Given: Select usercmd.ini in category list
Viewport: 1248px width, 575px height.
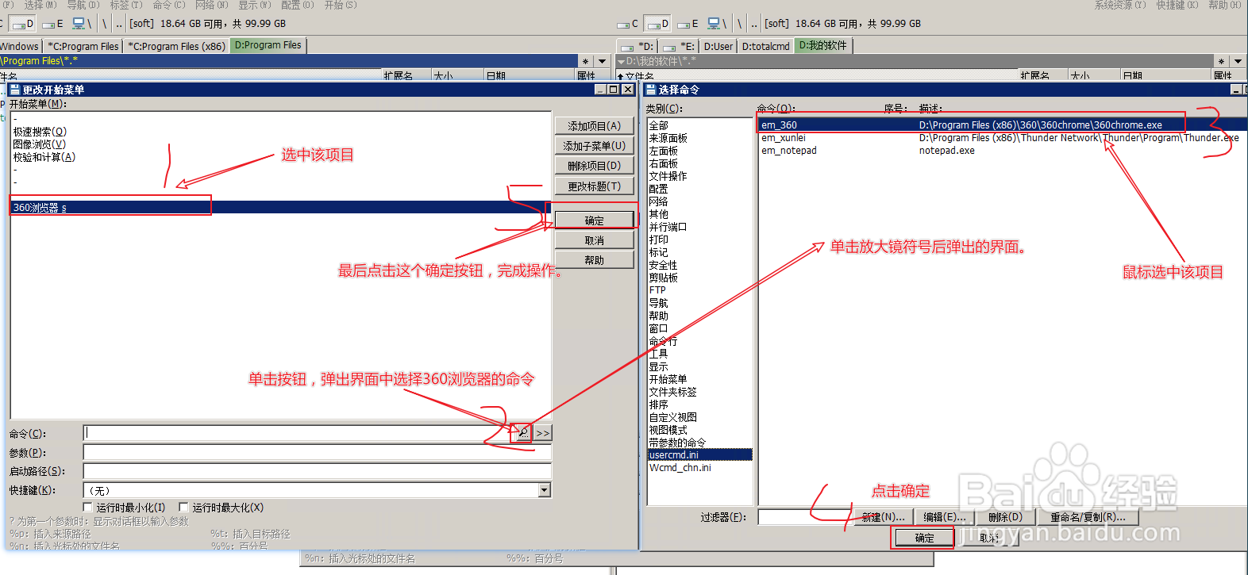Looking at the screenshot, I should tap(699, 455).
